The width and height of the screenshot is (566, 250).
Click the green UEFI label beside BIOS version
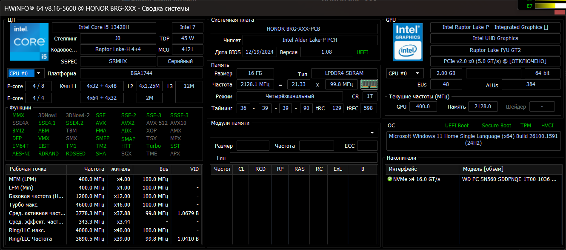click(x=362, y=52)
